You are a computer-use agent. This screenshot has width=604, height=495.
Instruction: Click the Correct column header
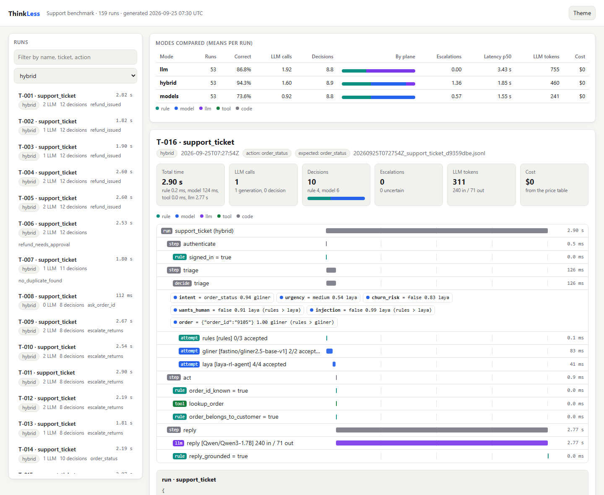click(242, 57)
